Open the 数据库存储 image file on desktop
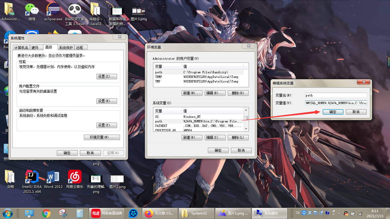The image size is (390, 219). pyautogui.click(x=117, y=16)
